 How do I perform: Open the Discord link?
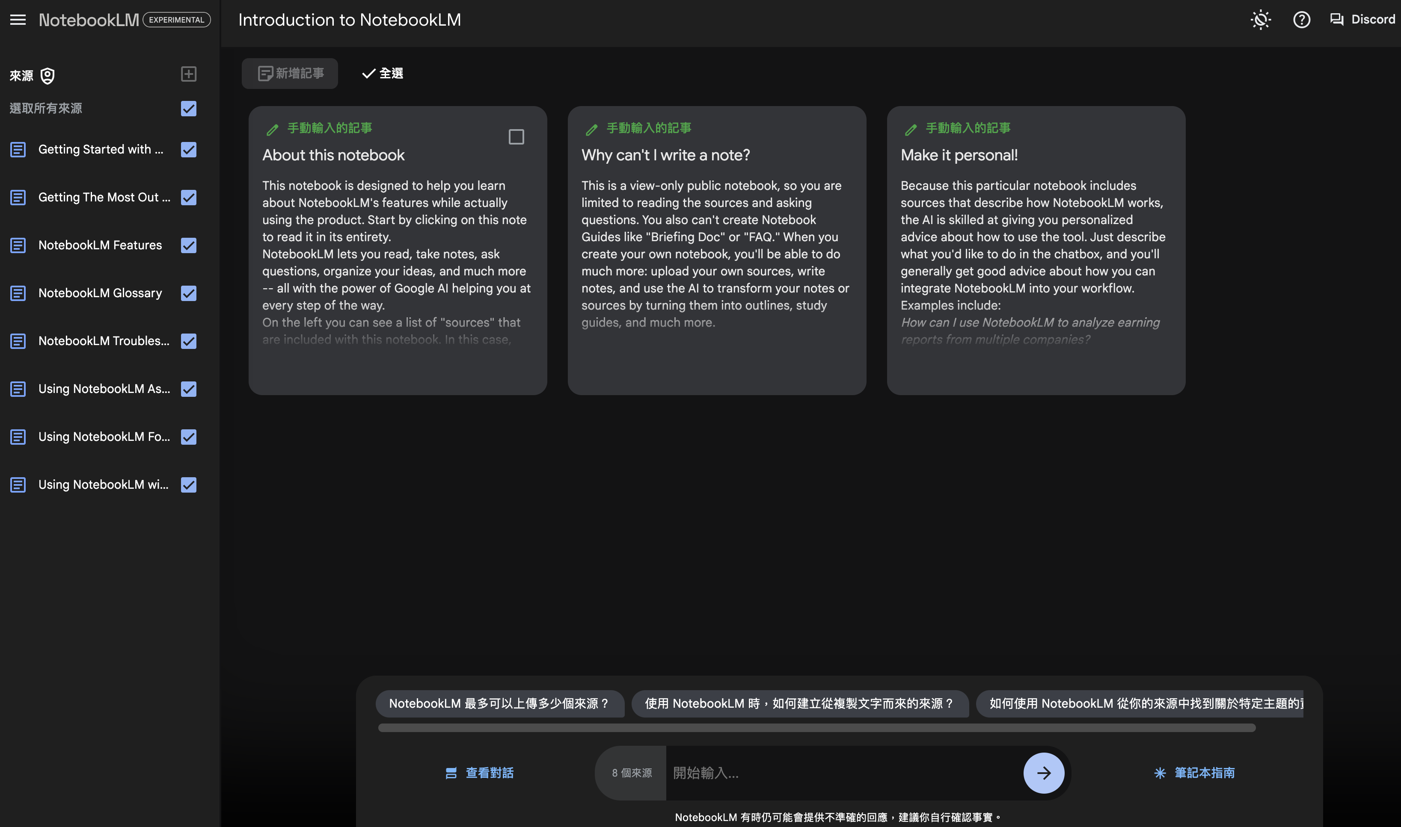(x=1362, y=20)
